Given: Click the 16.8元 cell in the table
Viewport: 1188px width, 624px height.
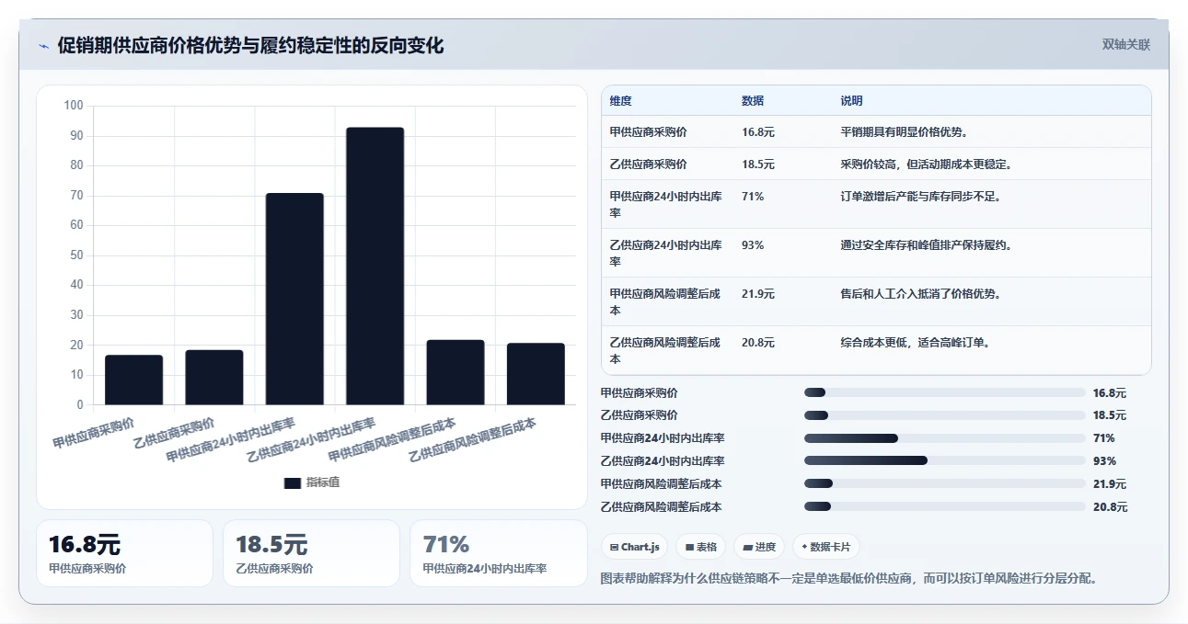Looking at the screenshot, I should 758,132.
